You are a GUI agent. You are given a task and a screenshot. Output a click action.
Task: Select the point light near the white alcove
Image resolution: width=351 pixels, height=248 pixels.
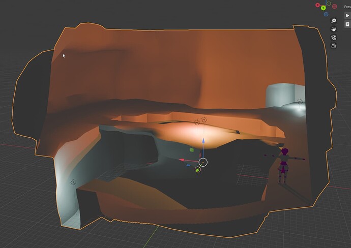pyautogui.click(x=300, y=102)
